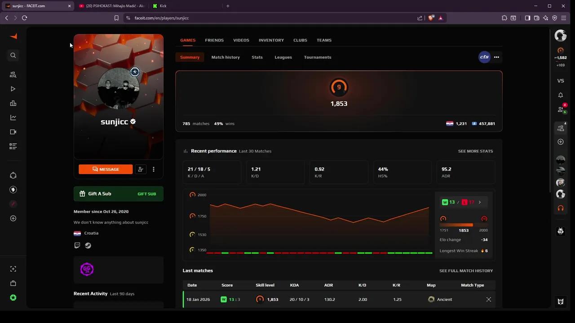Open the three-dot menu beside the CS2 icon
Screen dimensions: 575x323
496,57
